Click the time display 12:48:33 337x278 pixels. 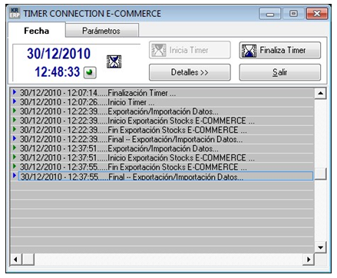(58, 71)
